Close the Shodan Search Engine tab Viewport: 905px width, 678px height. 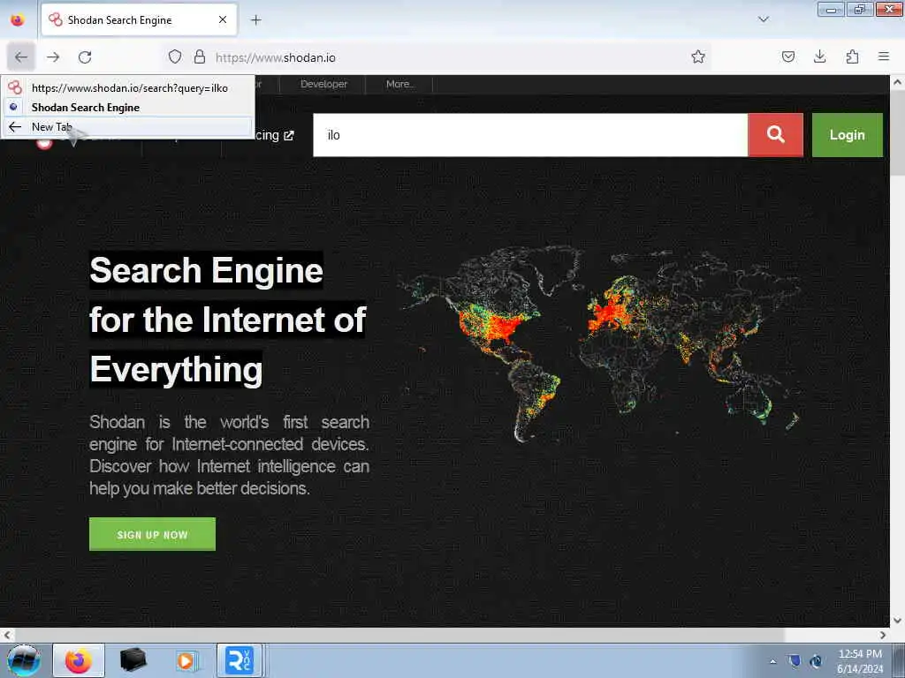tap(223, 19)
